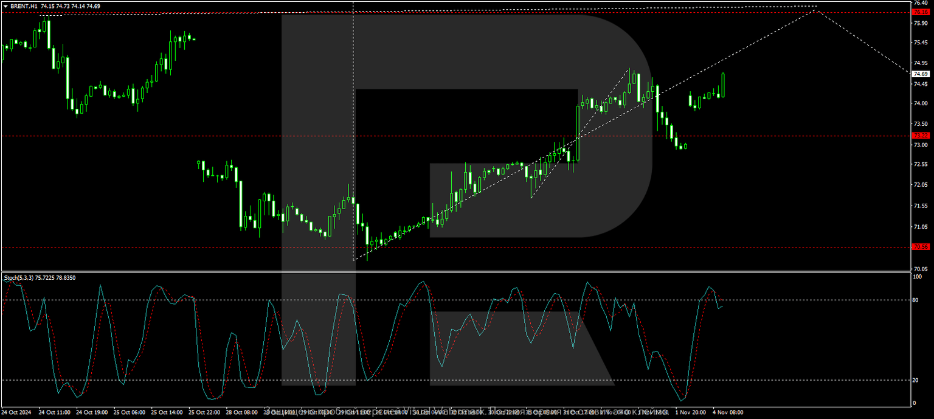Click the dropdown triangle beside BRENT,H1
Screen dimensions: 934x419
5,6
